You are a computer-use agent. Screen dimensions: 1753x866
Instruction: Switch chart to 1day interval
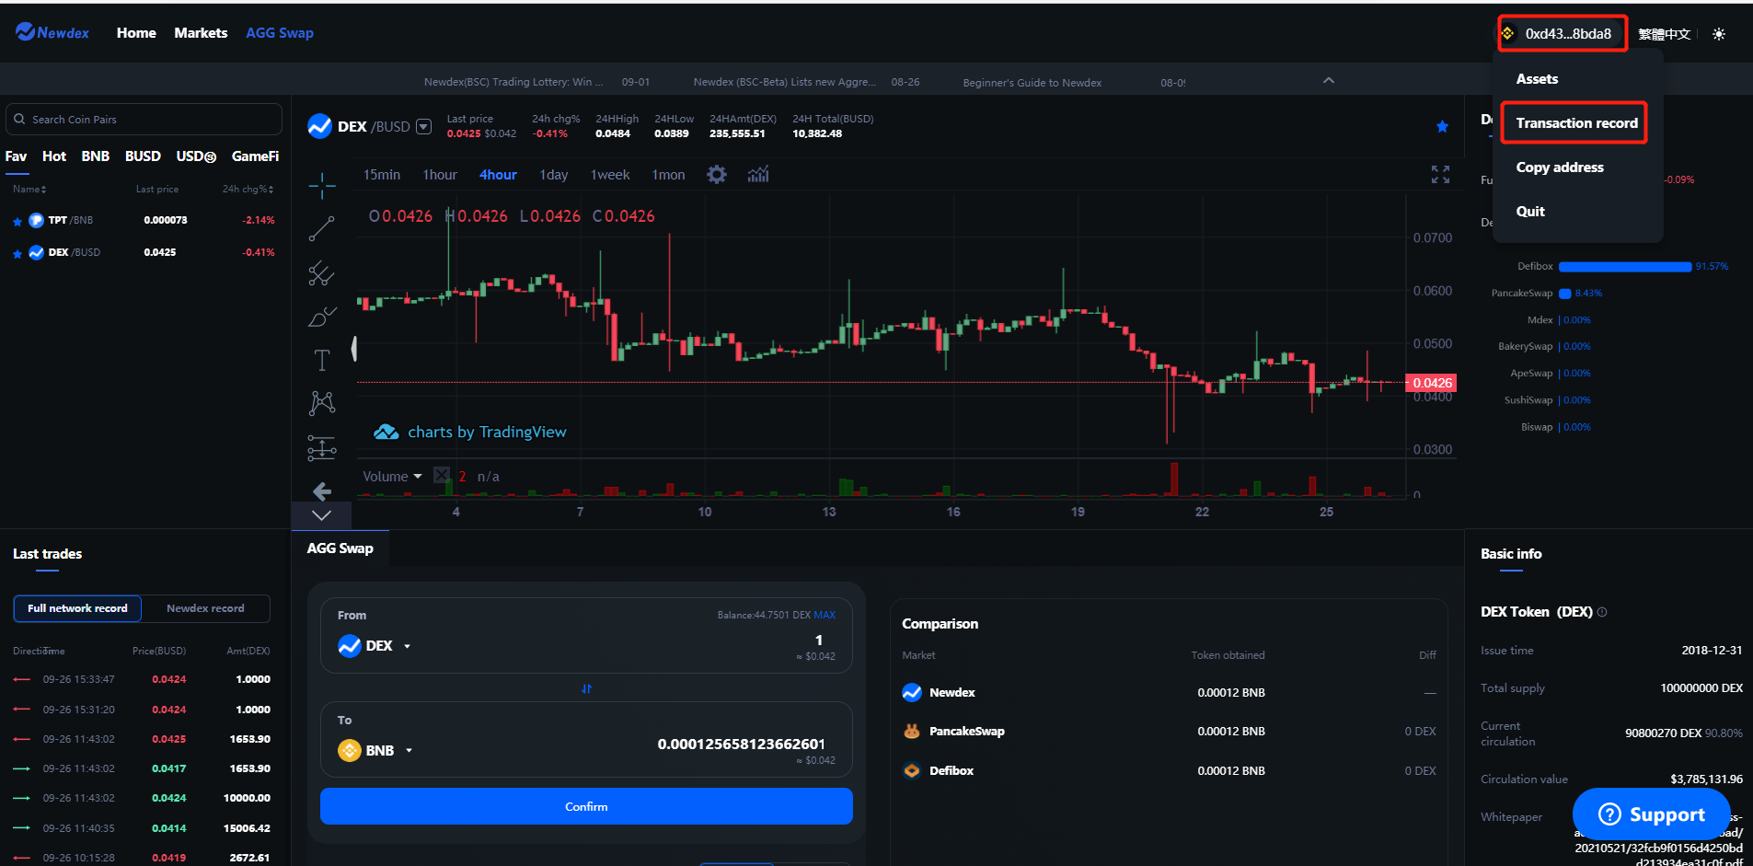(554, 175)
